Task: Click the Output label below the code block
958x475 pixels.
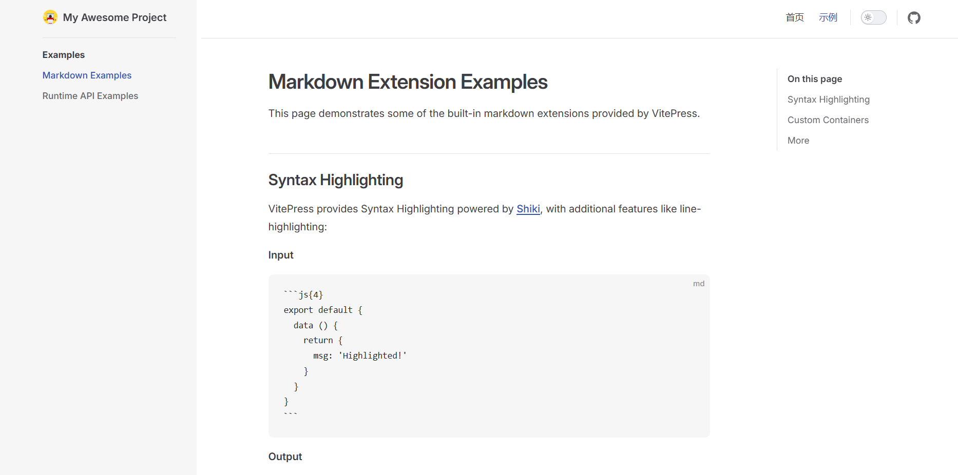Action: click(x=285, y=457)
